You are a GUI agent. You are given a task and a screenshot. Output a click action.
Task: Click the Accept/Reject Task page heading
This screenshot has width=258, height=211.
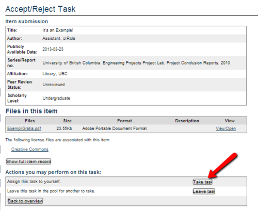pyautogui.click(x=40, y=9)
